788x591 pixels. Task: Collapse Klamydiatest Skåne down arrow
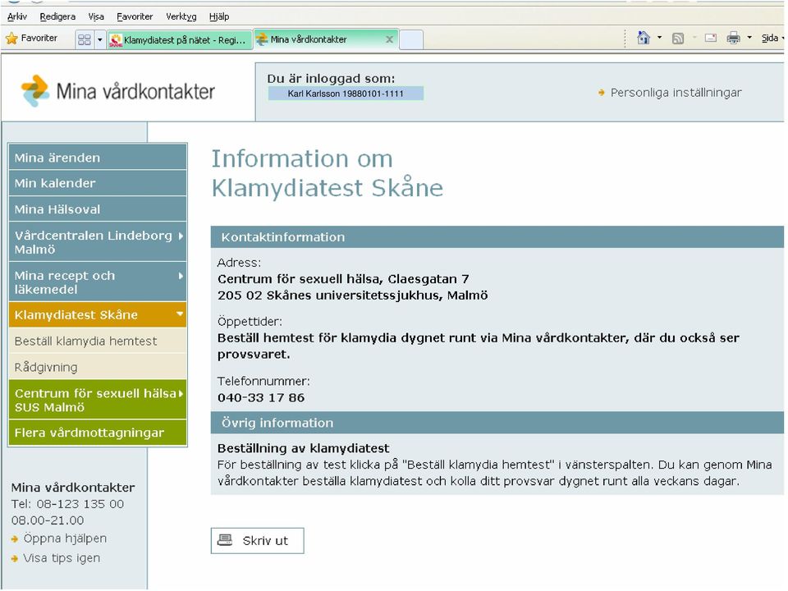180,314
